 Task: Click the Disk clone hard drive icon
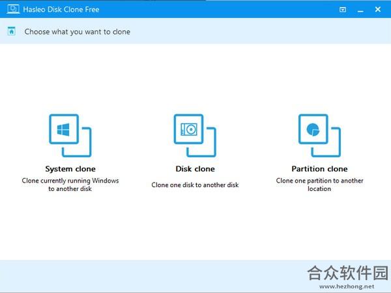[x=195, y=135]
